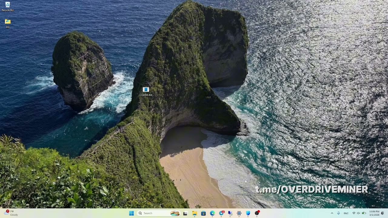Open the Recycle Bin desktop icon
Screen dimensions: 388x218
[x=8, y=5]
